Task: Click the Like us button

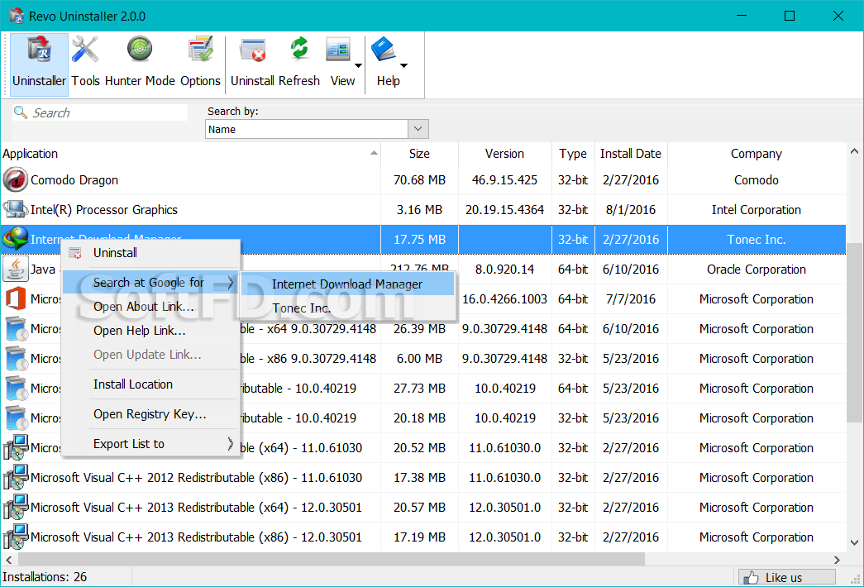Action: (787, 577)
